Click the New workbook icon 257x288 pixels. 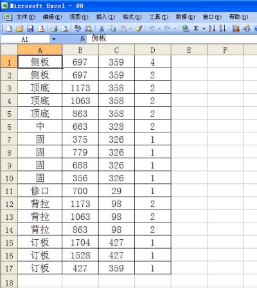(x=9, y=28)
